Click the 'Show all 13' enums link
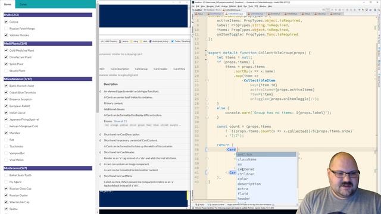381x214 pixels. (120, 121)
